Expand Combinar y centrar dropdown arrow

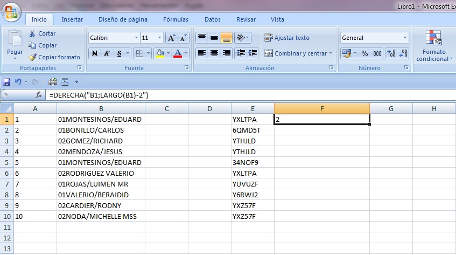tap(331, 53)
